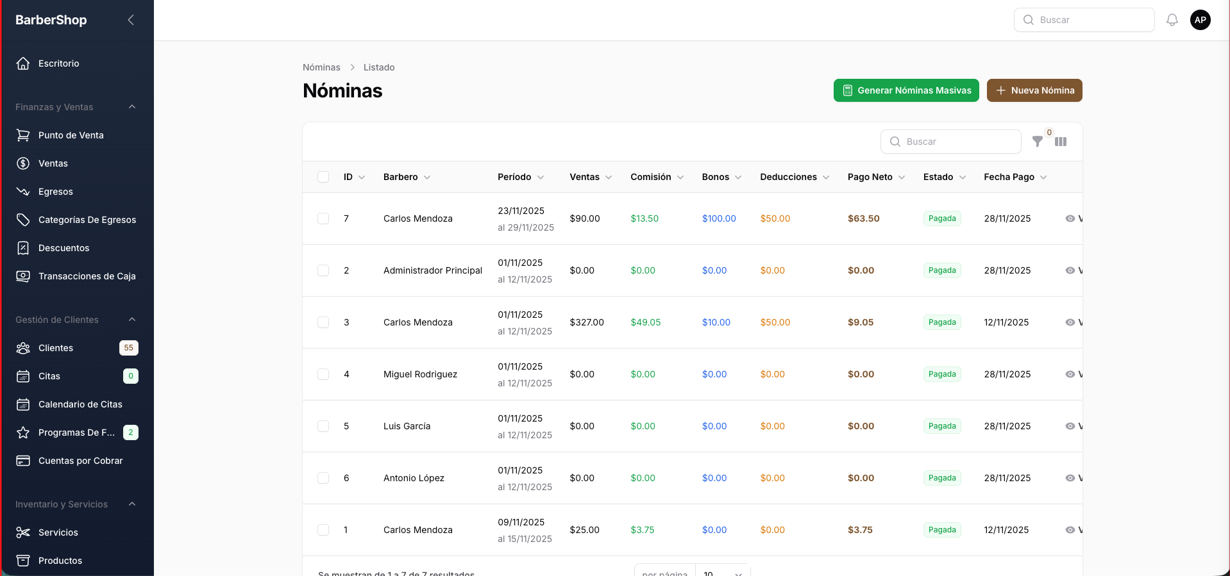Viewport: 1230px width, 576px height.
Task: Open the table filter funnel
Action: [x=1037, y=142]
